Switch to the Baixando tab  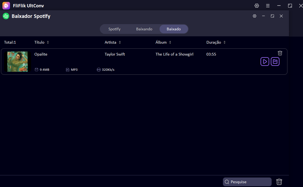point(144,29)
